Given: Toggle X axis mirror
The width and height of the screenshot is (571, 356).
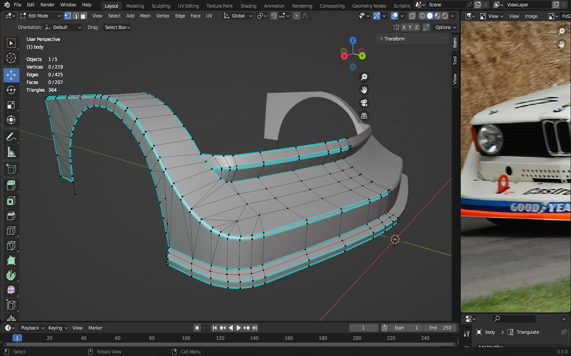Looking at the screenshot, I should (x=404, y=27).
